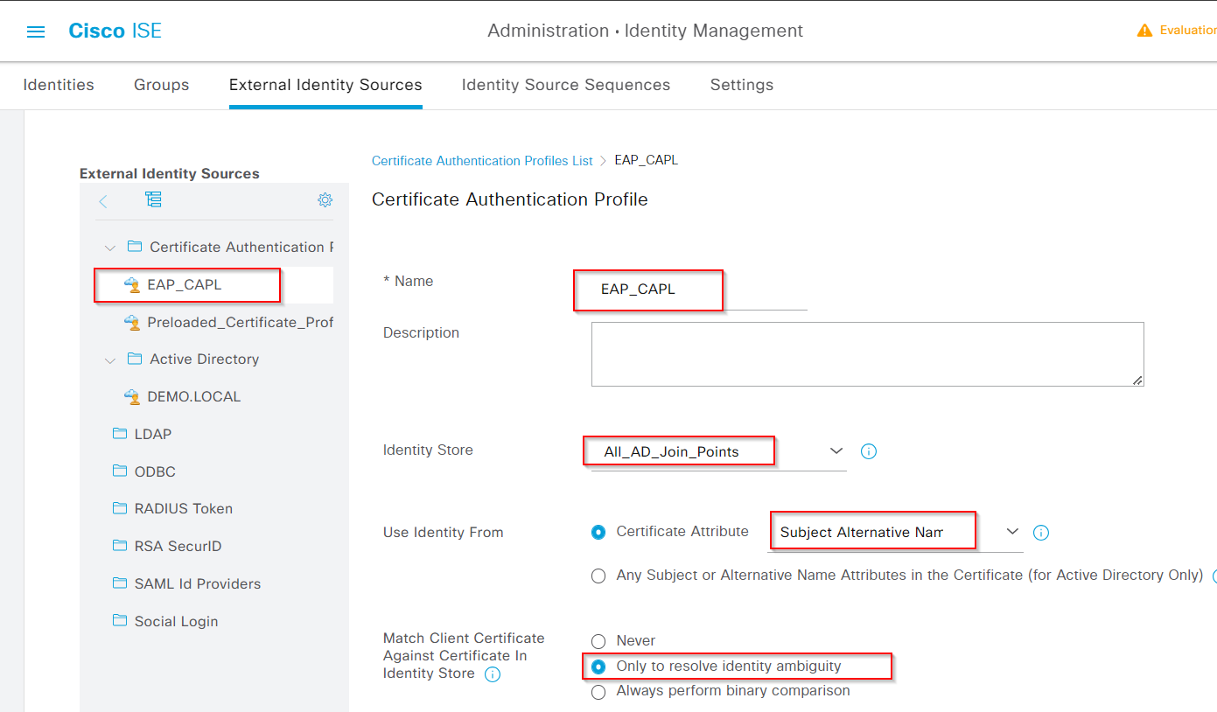Click the External Identity Sources sidebar heading
Screen dimensions: 1217x712
170,173
